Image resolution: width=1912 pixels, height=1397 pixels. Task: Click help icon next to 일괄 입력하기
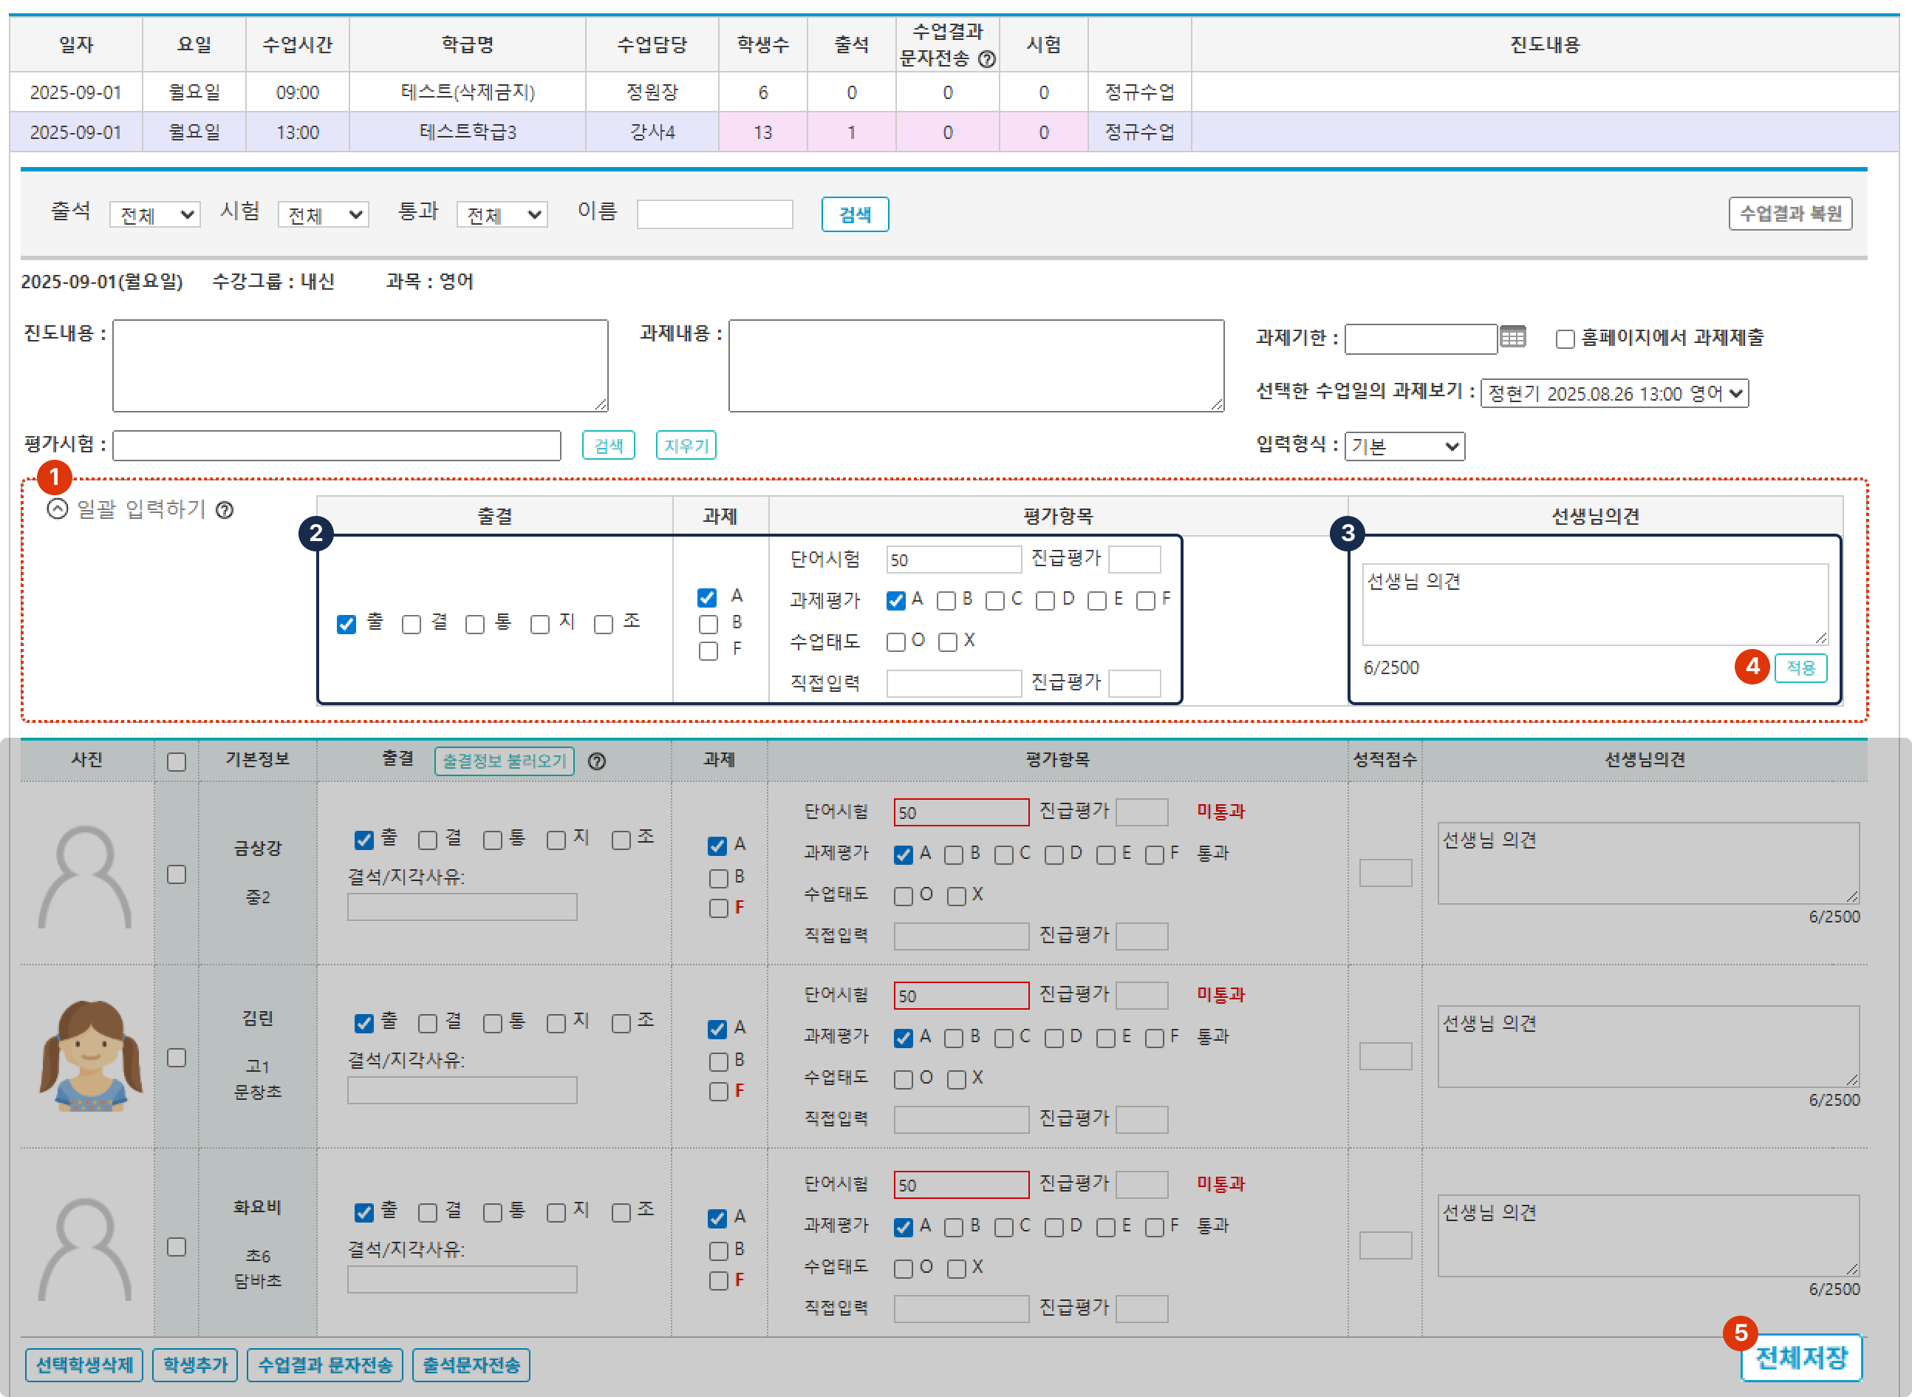[224, 510]
